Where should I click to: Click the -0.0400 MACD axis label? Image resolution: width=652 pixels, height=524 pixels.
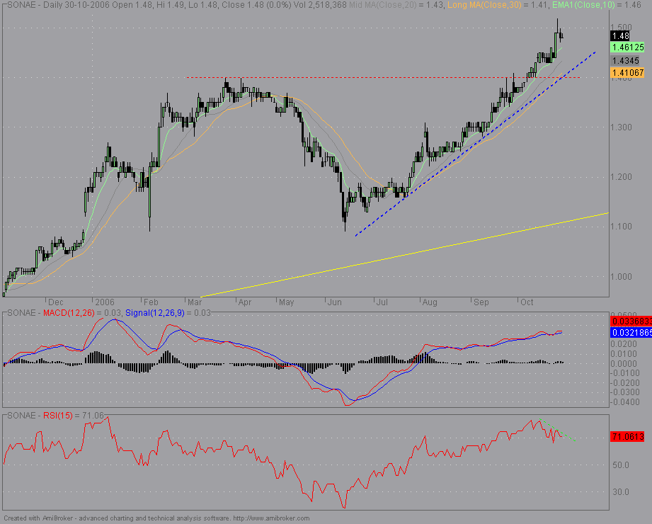coord(624,402)
